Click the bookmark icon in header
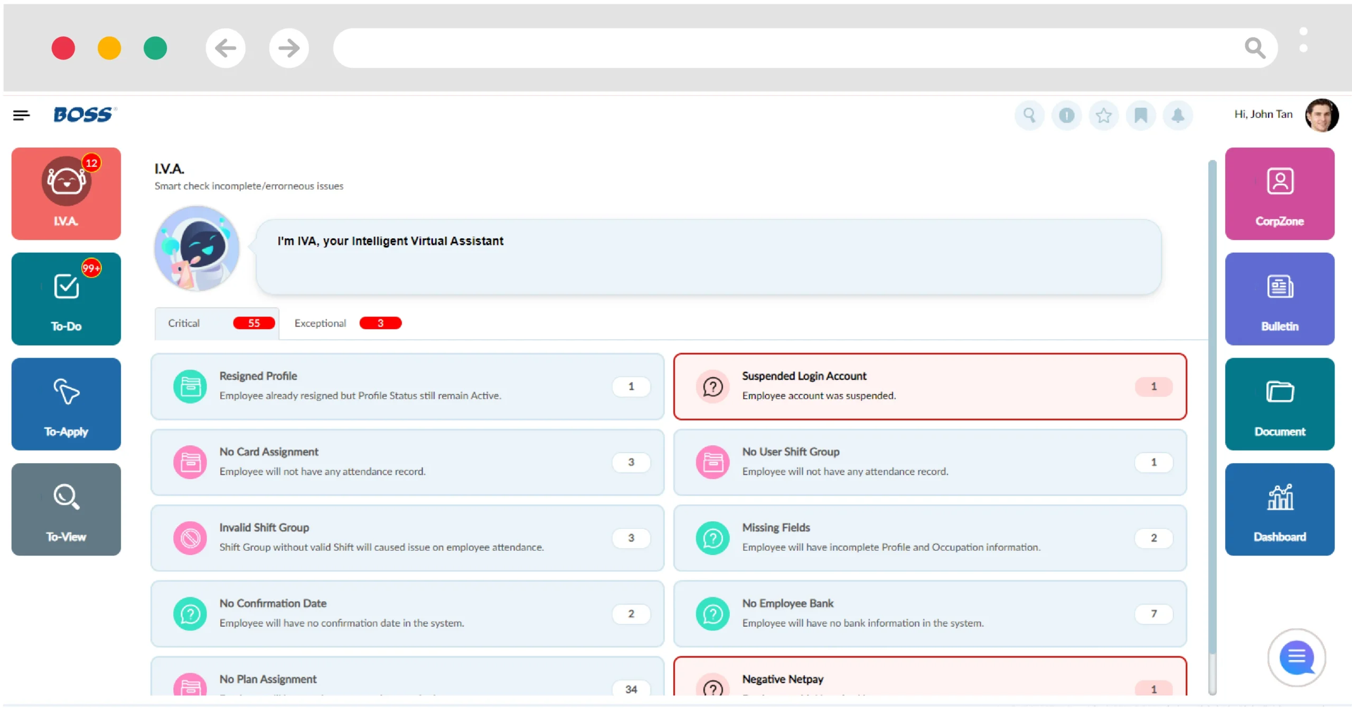1352x708 pixels. click(1141, 115)
